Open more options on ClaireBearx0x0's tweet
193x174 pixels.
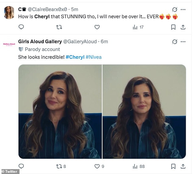pyautogui.click(x=183, y=9)
